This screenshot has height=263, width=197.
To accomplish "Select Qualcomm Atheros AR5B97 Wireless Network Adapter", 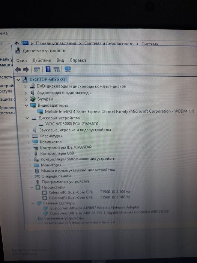I will tap(94, 208).
